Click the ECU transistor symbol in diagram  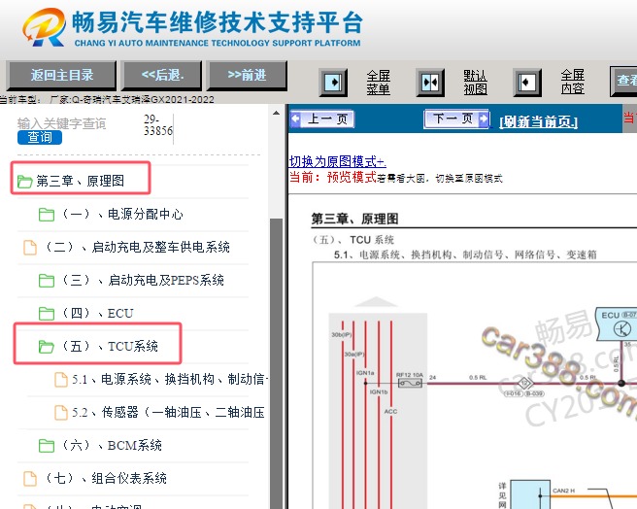[x=622, y=328]
